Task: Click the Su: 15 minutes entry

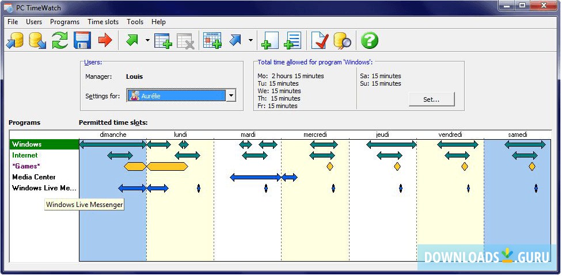Action: (x=381, y=83)
